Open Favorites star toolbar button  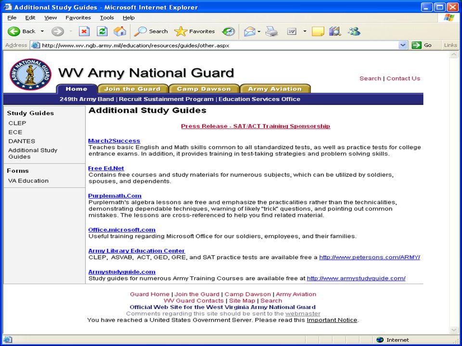(194, 31)
